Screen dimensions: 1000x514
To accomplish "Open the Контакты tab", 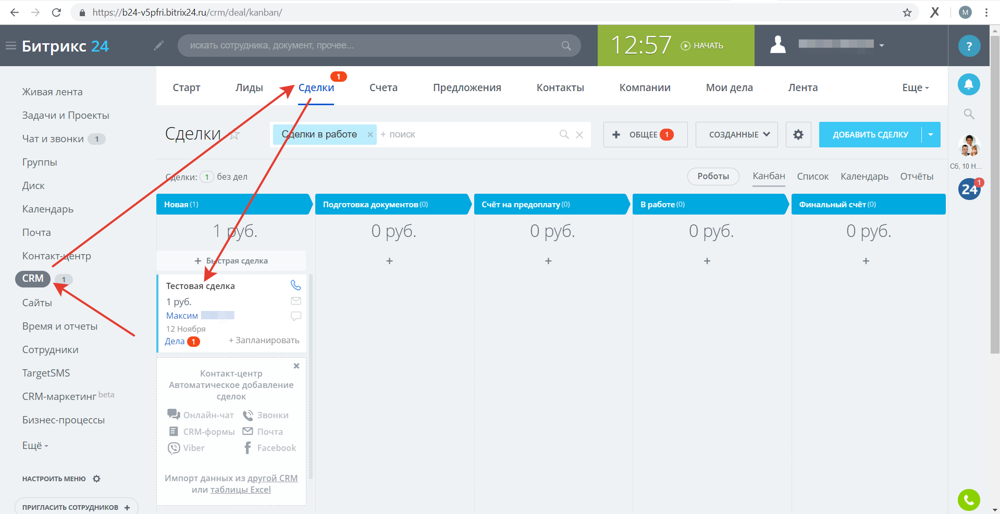I will (560, 87).
